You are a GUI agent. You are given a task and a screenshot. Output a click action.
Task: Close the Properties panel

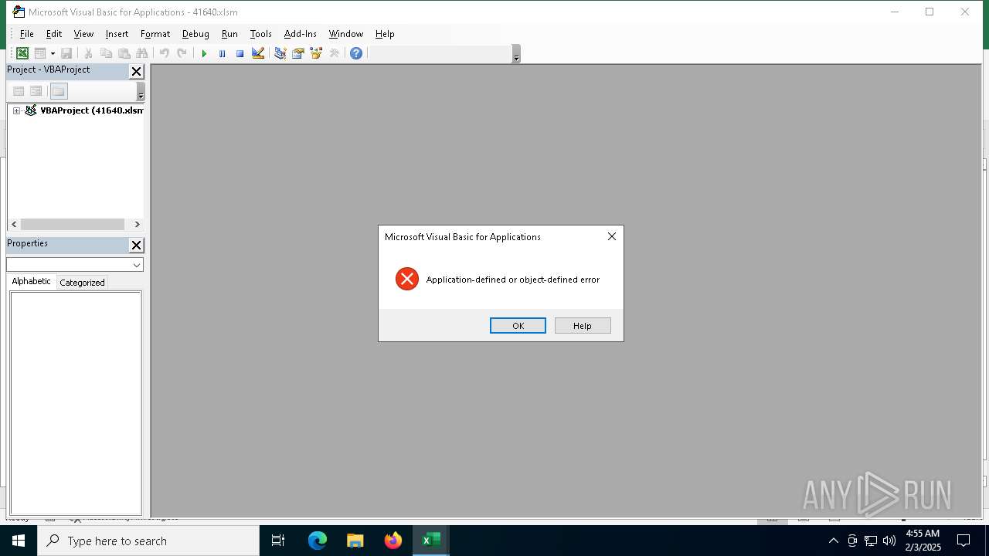click(x=136, y=246)
